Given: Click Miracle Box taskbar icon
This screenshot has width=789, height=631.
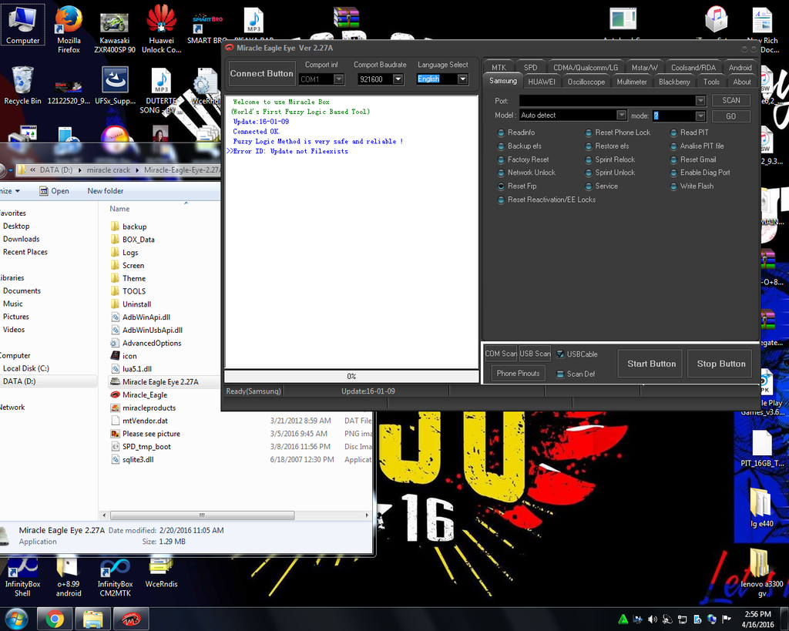Looking at the screenshot, I should [131, 618].
